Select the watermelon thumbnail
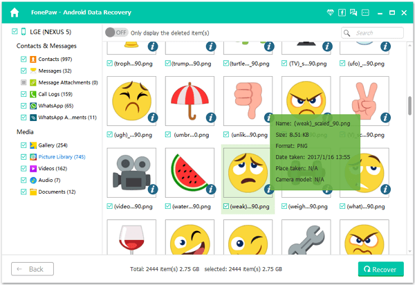 (x=190, y=172)
